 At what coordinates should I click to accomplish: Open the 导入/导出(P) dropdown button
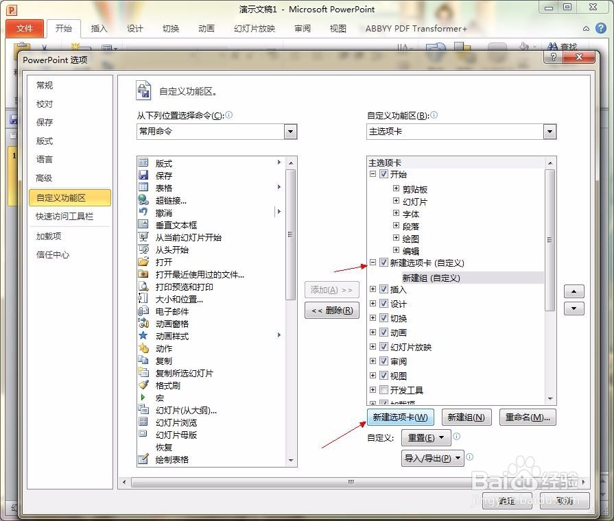[433, 458]
